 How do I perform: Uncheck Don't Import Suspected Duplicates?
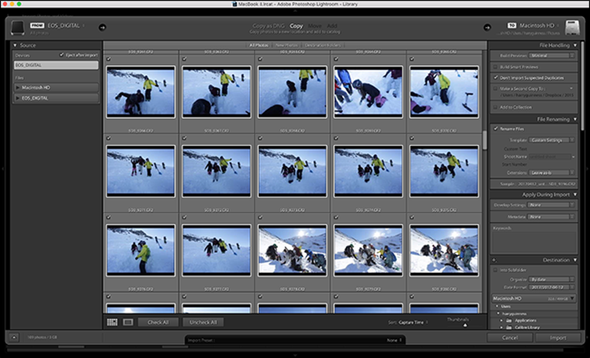tap(496, 77)
